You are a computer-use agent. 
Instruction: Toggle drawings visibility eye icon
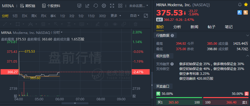point(115,24)
